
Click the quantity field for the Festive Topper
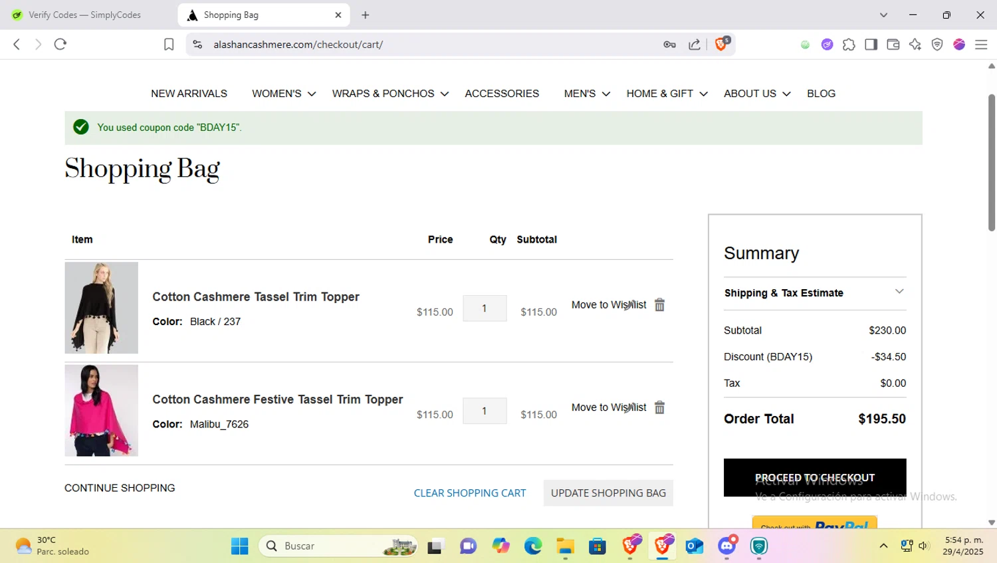tap(485, 411)
